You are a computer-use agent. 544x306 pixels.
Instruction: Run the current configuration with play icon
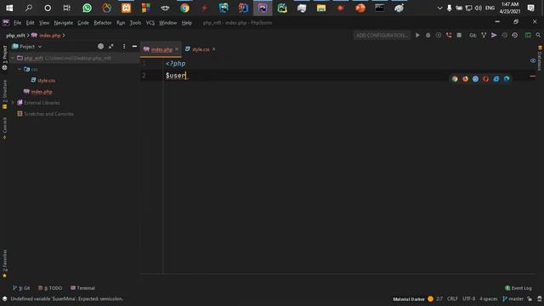417,36
